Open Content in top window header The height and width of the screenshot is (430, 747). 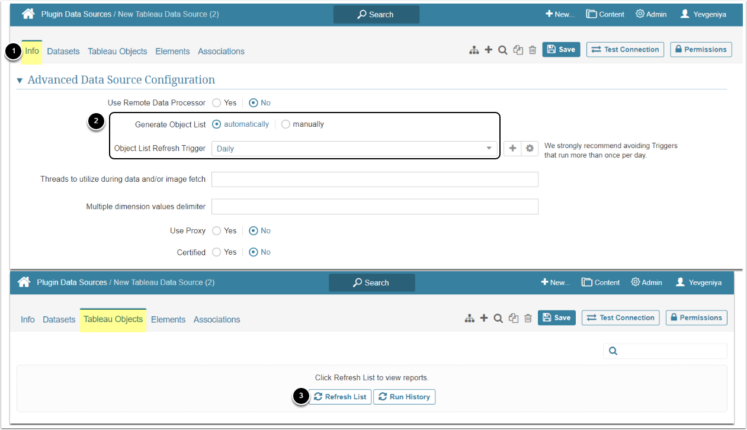[605, 14]
